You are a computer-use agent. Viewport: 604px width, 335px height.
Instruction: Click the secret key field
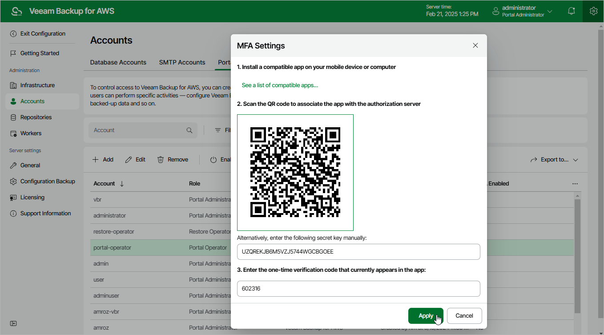click(358, 252)
